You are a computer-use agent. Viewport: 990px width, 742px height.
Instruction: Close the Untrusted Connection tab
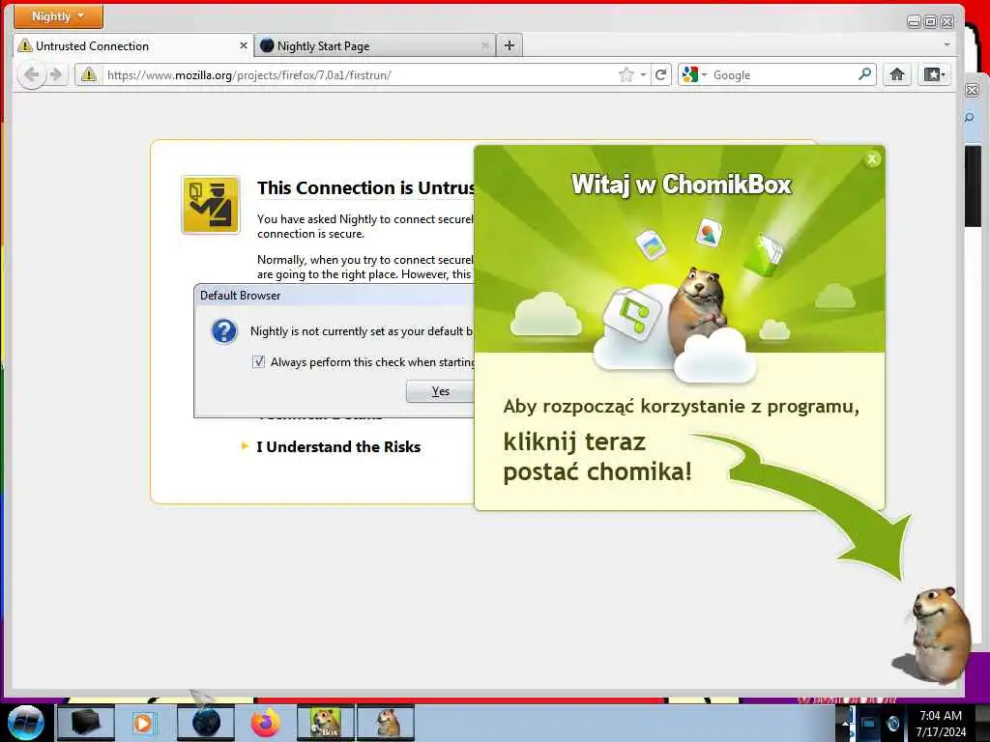[x=243, y=46]
